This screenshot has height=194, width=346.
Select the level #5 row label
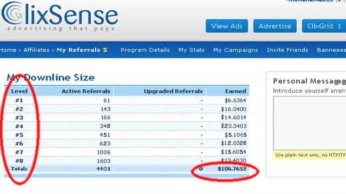click(x=19, y=135)
